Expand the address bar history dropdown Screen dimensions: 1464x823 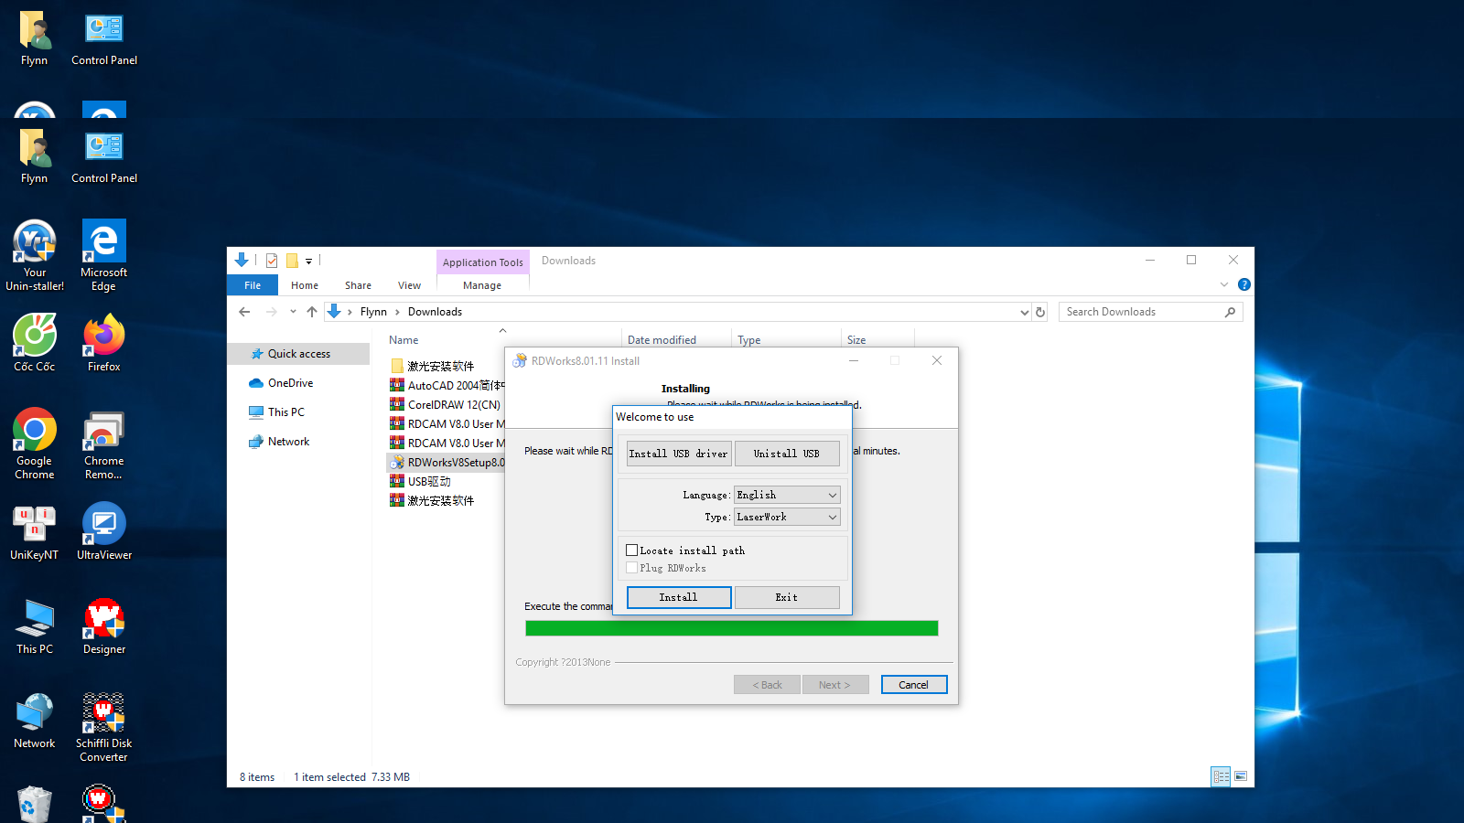pos(1024,312)
